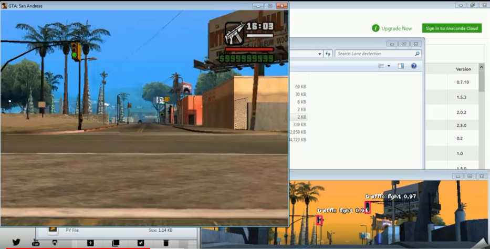Open the Explorer address bar dropdown arrow

tap(319, 54)
